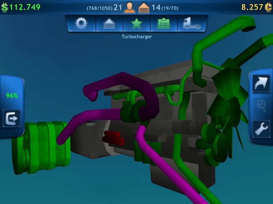Click the magnifier diagnostics icon
This screenshot has height=204, width=273.
[x=261, y=106]
